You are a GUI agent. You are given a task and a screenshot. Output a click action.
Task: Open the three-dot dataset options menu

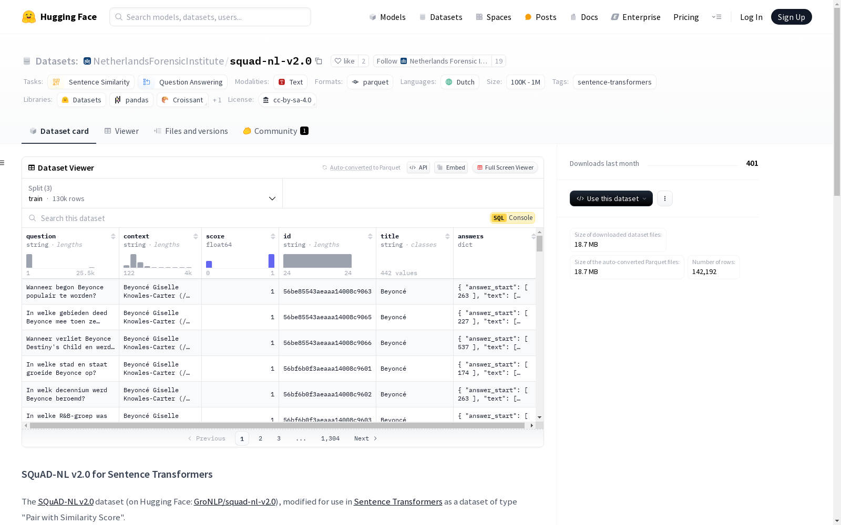pos(665,198)
